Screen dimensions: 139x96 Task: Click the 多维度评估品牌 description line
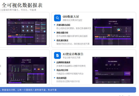pyautogui.click(x=71, y=66)
